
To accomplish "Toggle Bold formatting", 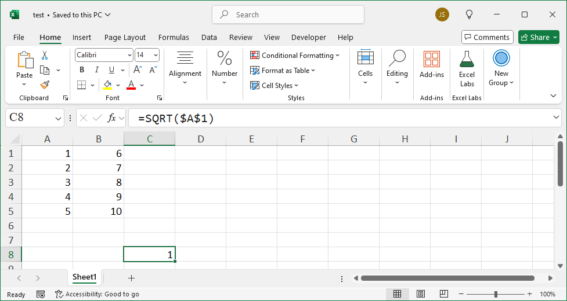I will [x=82, y=70].
